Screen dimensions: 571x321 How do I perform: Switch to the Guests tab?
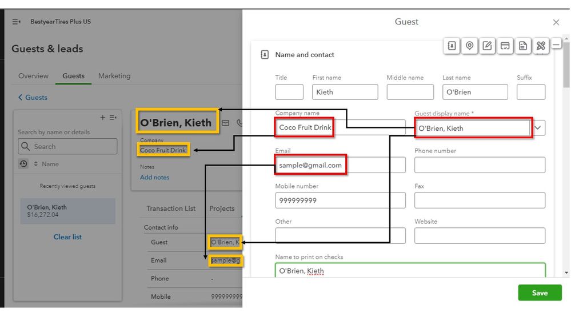click(x=73, y=76)
